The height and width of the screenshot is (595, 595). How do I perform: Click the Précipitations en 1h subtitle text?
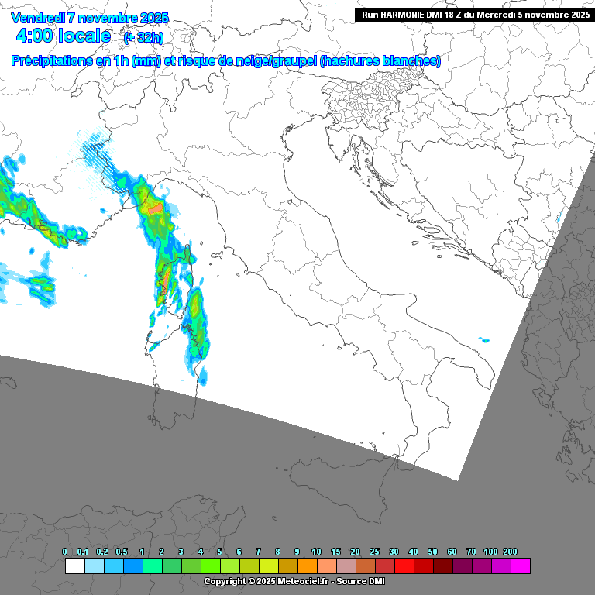(x=226, y=61)
